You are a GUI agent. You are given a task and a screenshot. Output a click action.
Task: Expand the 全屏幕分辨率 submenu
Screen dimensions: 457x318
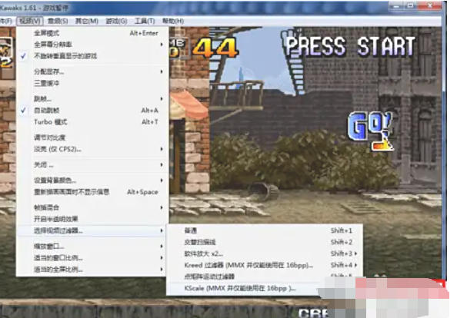92,45
